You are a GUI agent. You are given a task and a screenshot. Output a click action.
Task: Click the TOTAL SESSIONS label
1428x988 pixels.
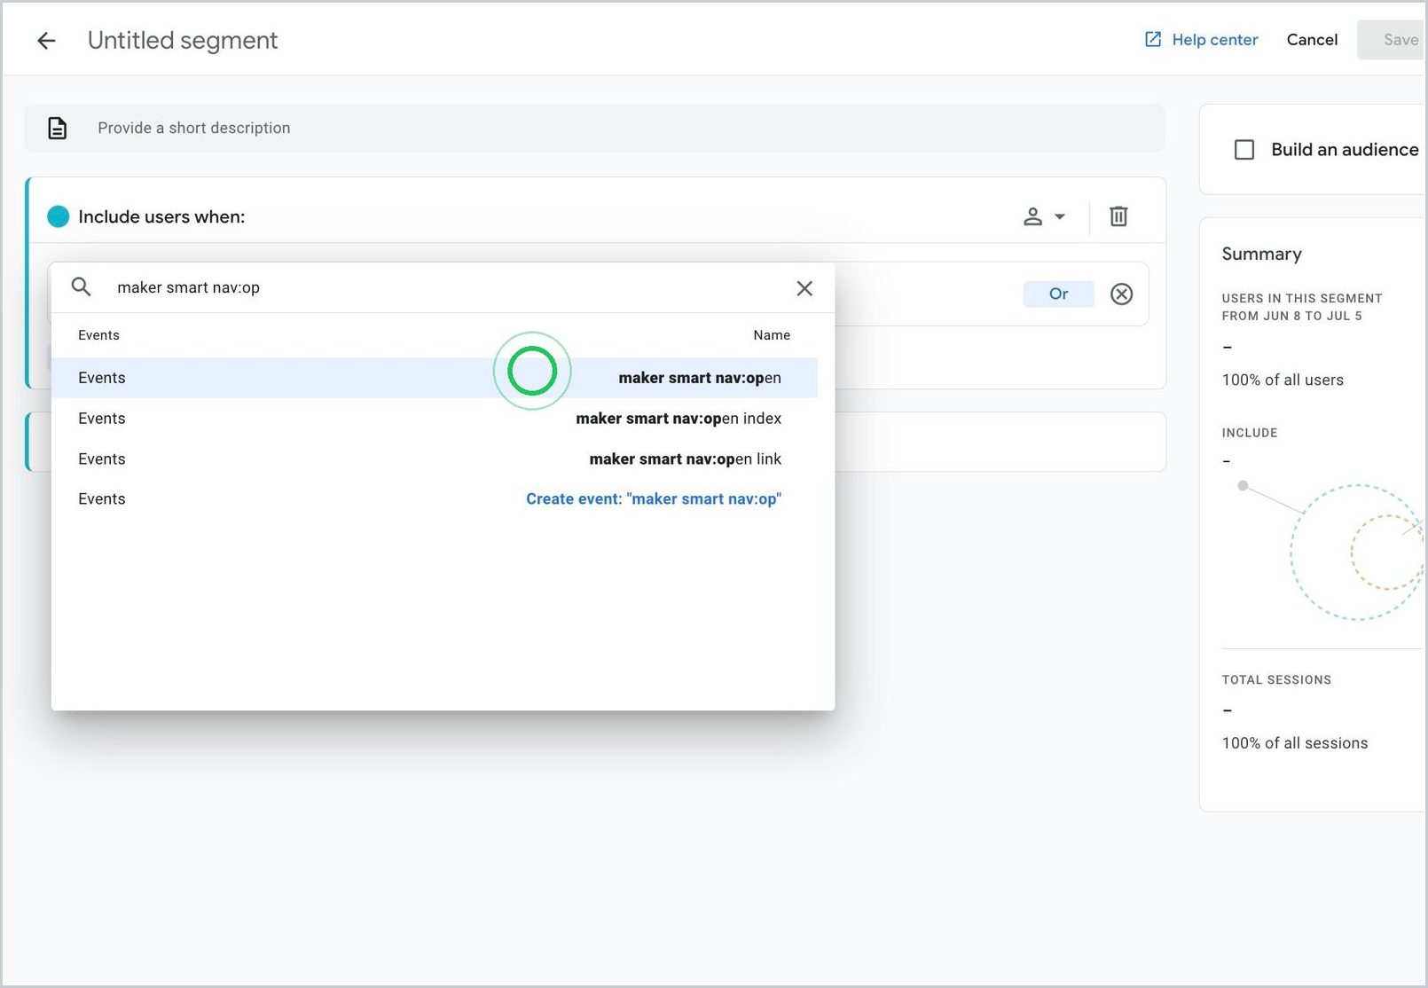[x=1276, y=680]
